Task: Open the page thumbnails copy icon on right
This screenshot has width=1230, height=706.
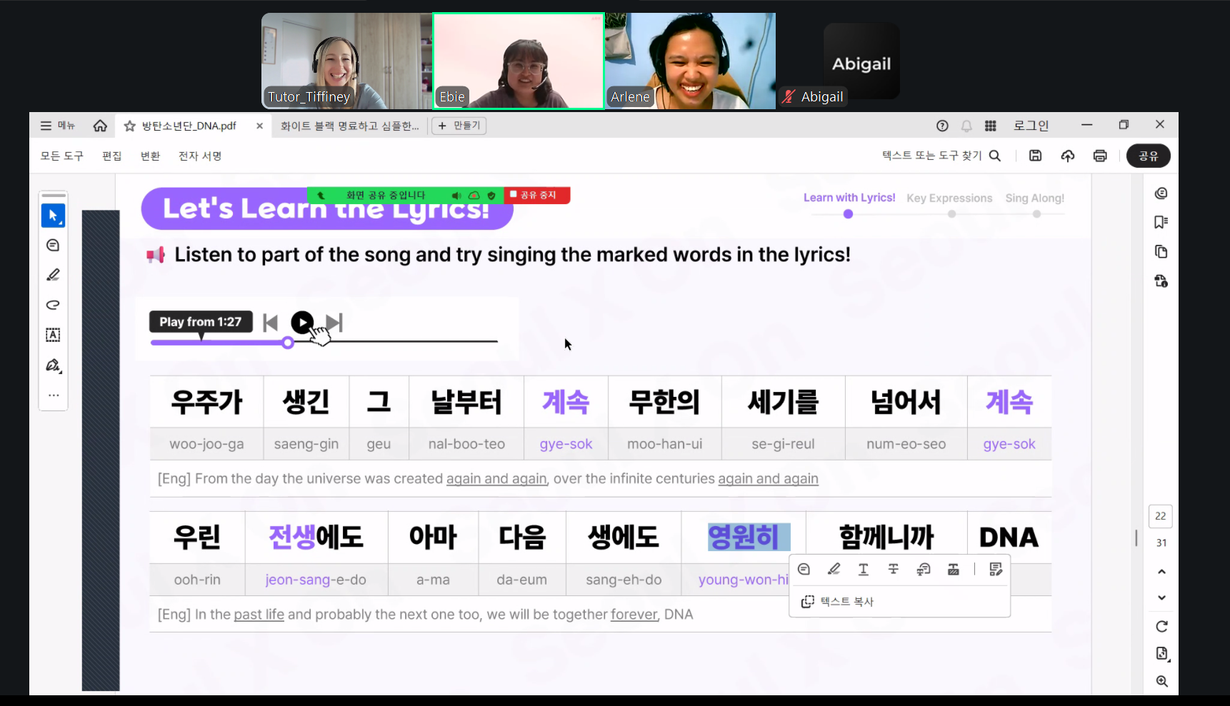Action: point(1161,252)
